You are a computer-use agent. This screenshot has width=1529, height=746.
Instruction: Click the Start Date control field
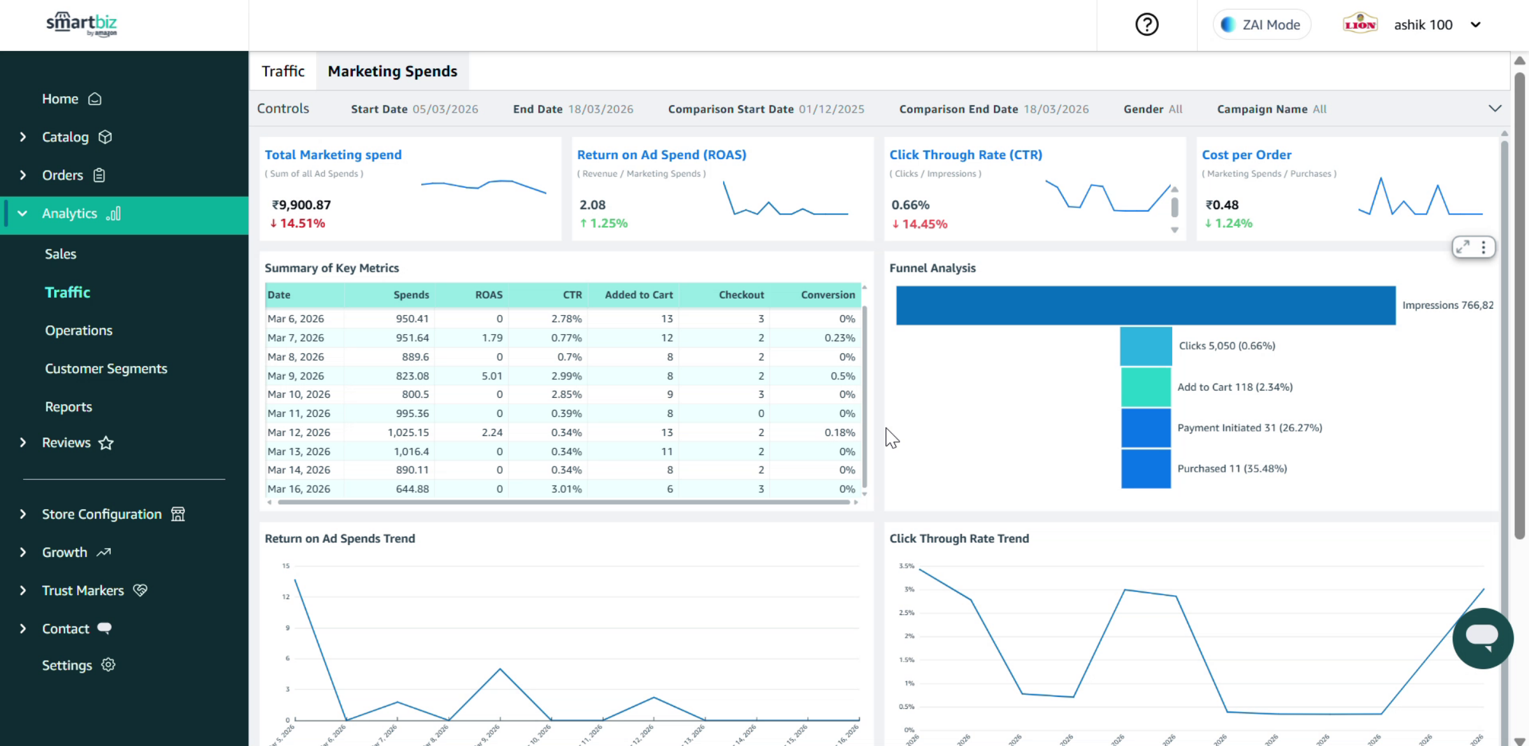[415, 109]
